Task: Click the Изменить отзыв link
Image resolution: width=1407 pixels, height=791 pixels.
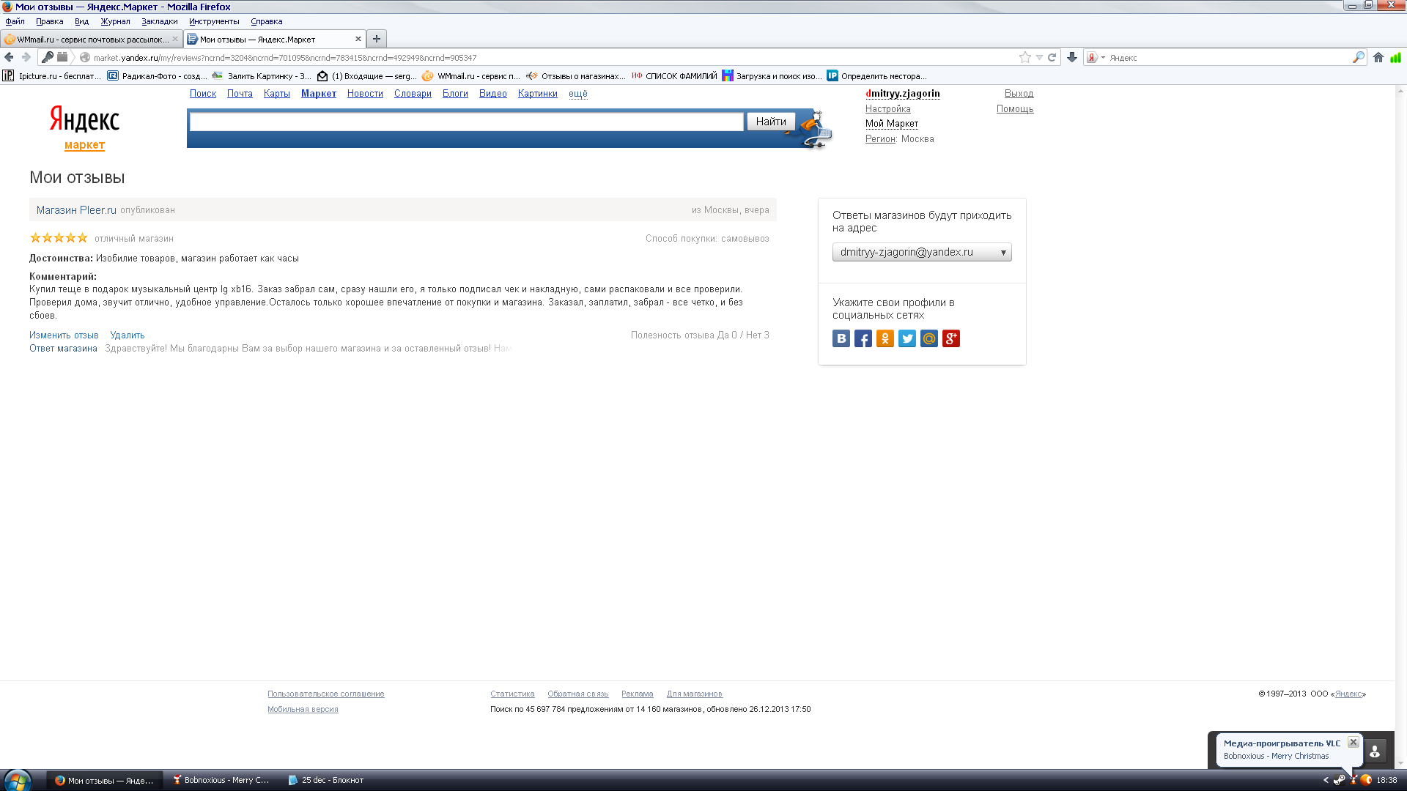Action: pyautogui.click(x=64, y=335)
